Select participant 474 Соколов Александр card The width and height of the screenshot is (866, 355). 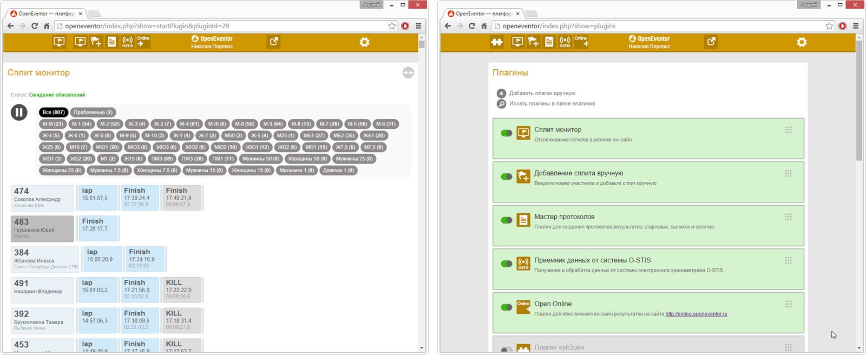click(42, 198)
